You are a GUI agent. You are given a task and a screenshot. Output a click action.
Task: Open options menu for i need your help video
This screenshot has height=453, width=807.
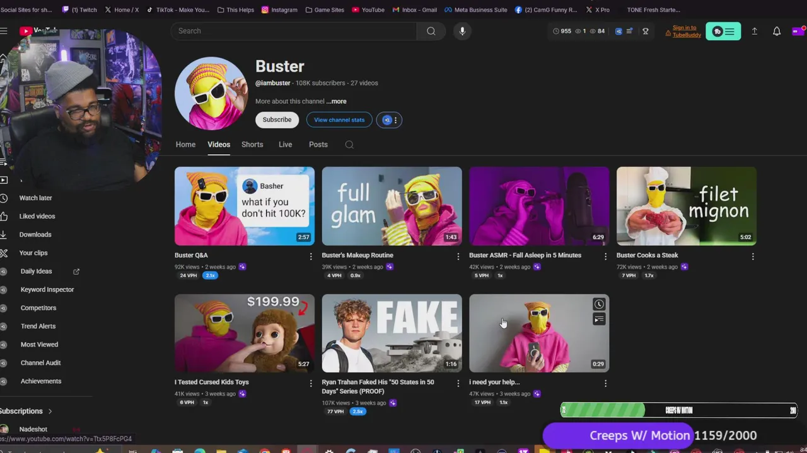pos(605,383)
